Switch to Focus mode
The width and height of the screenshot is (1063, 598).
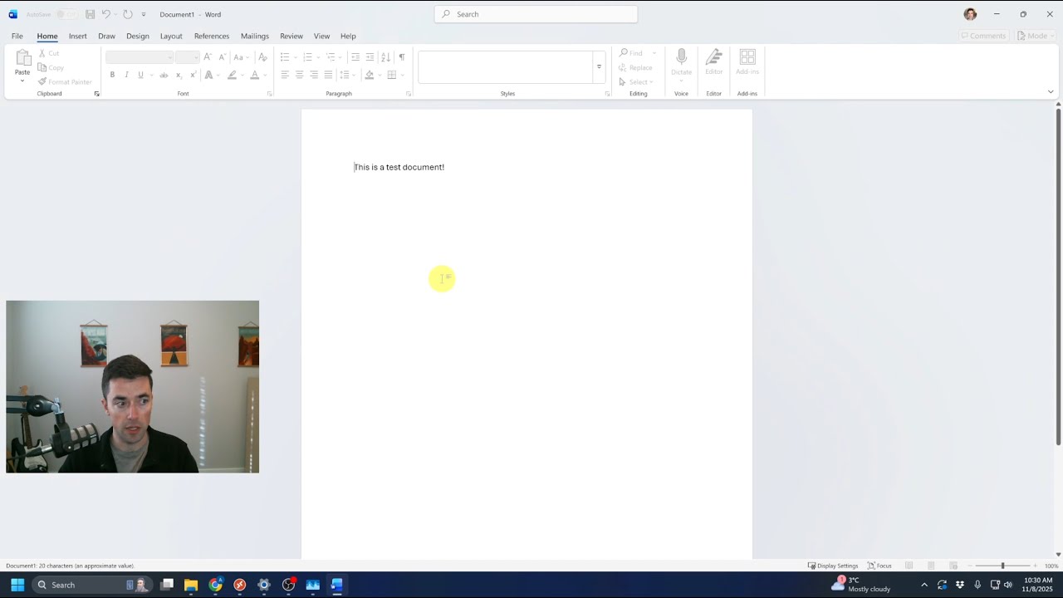879,566
